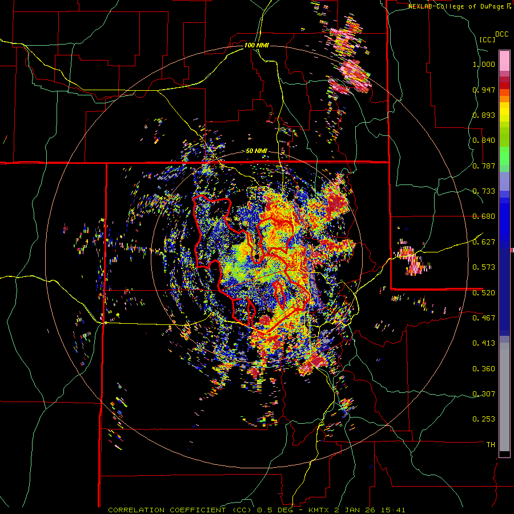
Task: Click the 0.413 legend value
Action: (484, 343)
